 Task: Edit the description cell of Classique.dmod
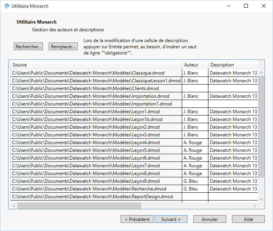233,73
